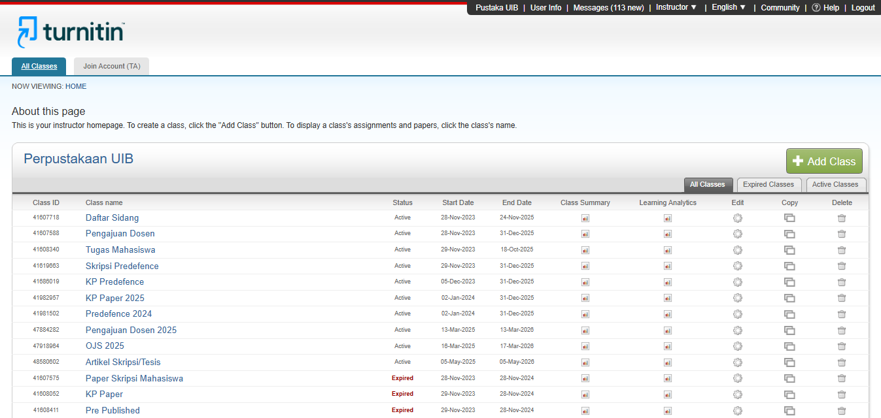
Task: Copy the KP Predefence class
Action: 789,282
